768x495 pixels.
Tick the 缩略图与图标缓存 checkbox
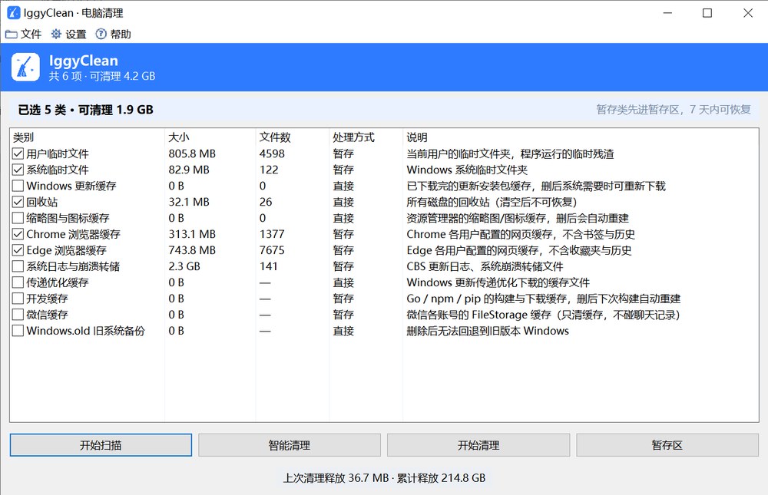point(18,218)
